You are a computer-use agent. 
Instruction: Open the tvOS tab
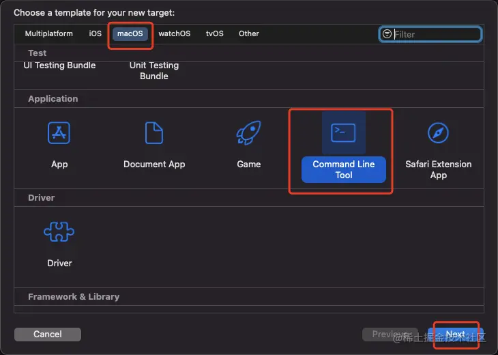click(x=215, y=33)
